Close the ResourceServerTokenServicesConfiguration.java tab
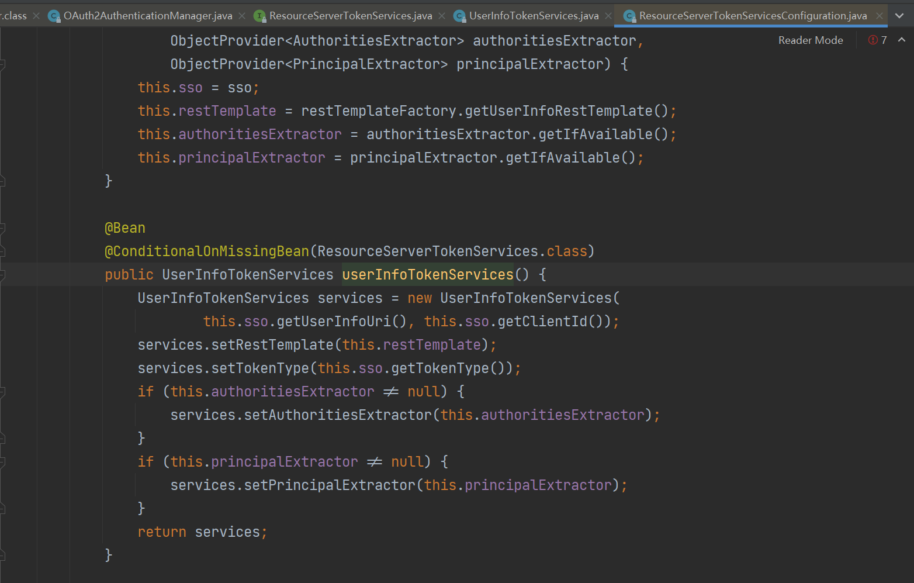914x583 pixels. [880, 16]
